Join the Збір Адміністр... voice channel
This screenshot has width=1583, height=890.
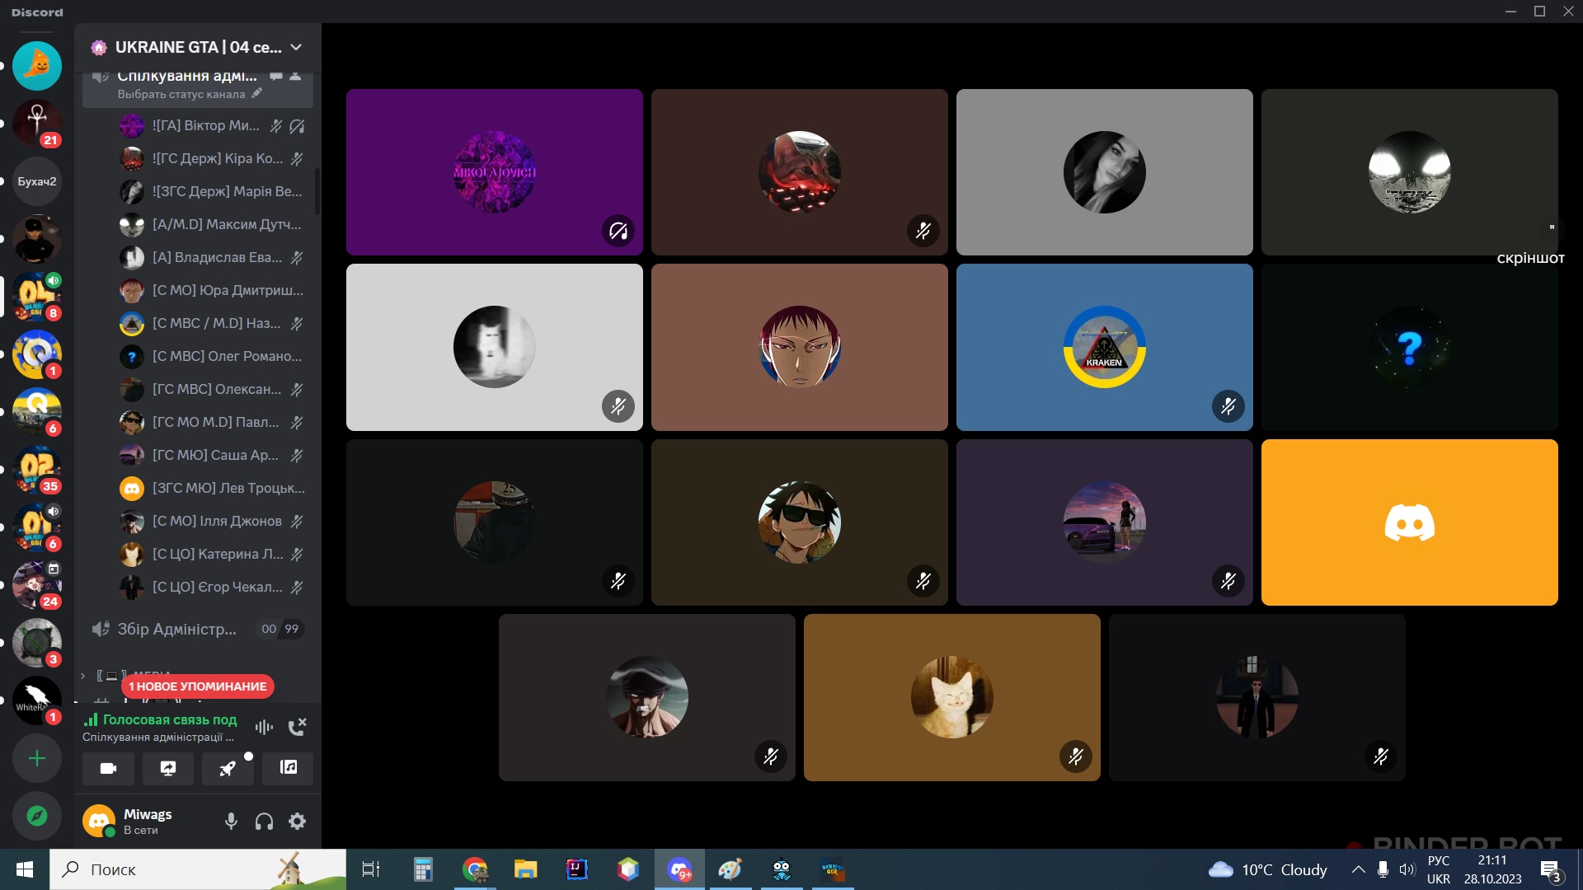coord(198,630)
